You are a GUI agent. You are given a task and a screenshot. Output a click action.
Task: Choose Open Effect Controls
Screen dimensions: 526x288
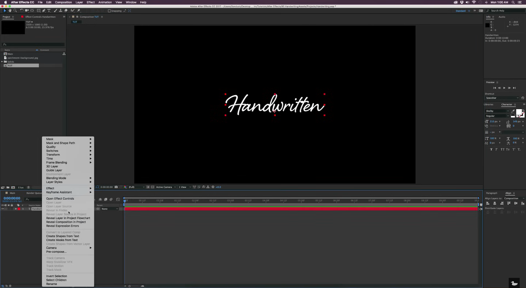point(60,199)
